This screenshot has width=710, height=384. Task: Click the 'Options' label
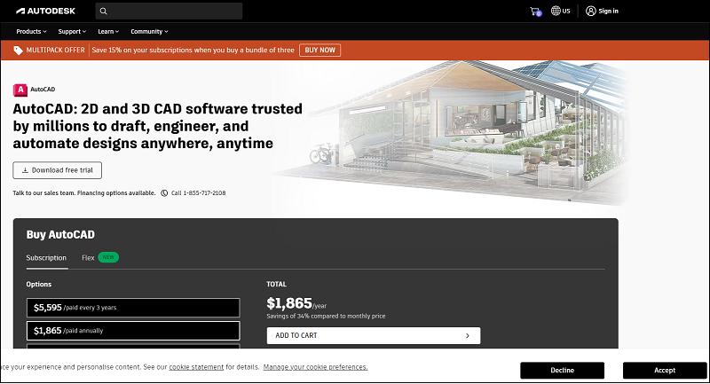[x=38, y=285]
